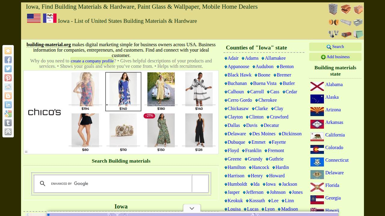This screenshot has width=385, height=216.
Task: Bookmark the page with the star icon
Action: (x=8, y=51)
